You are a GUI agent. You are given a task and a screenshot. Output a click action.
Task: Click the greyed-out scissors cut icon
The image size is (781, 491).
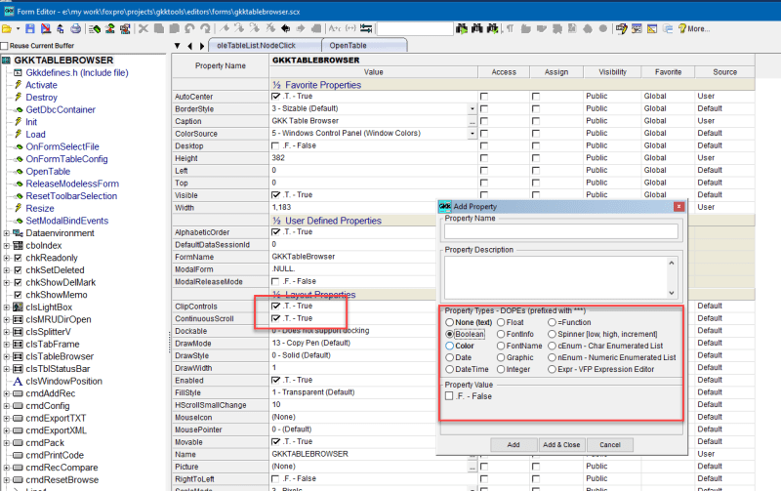pos(143,29)
